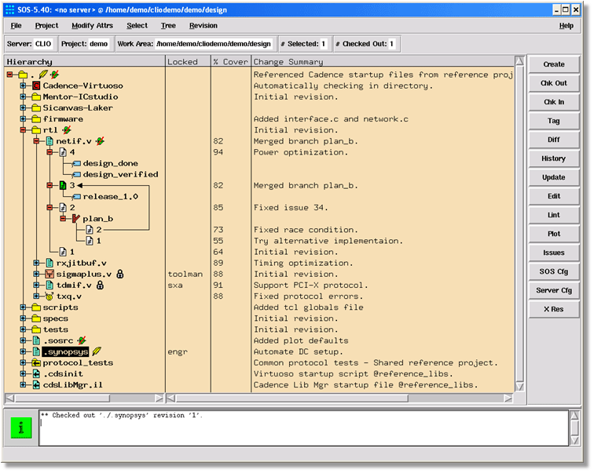Click the cdsLibMgr.il reference file icon
Viewport: 594px width, 473px height.
[x=36, y=385]
